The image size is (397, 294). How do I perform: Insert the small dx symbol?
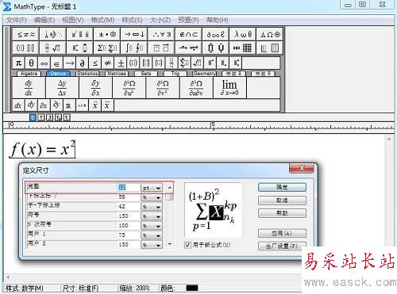point(18,105)
